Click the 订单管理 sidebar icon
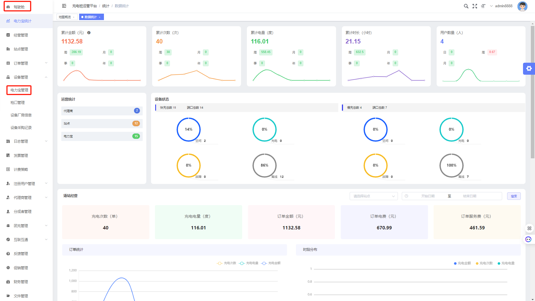The width and height of the screenshot is (535, 301). 8,63
